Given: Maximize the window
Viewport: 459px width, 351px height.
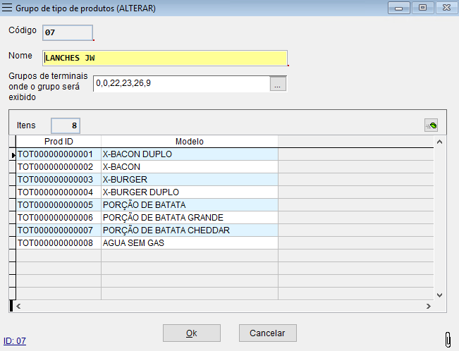Looking at the screenshot, I should point(423,8).
